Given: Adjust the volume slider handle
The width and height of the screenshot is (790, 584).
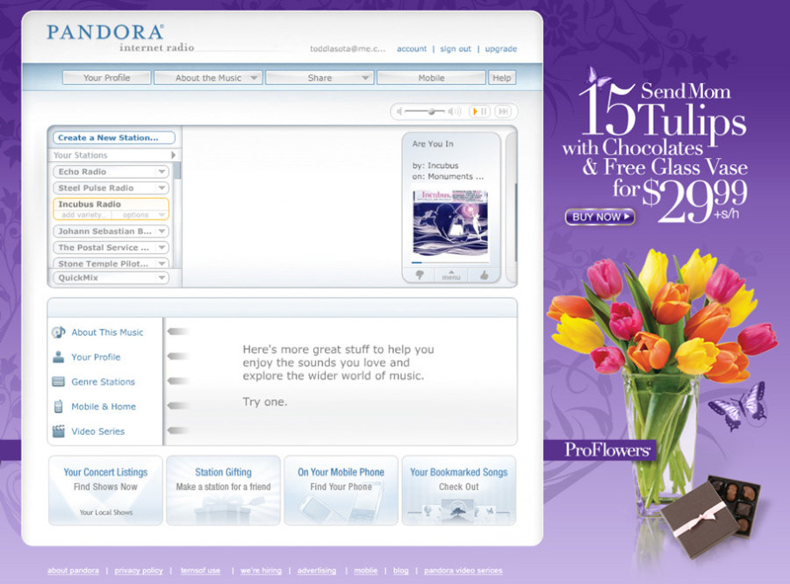Looking at the screenshot, I should coord(431,111).
